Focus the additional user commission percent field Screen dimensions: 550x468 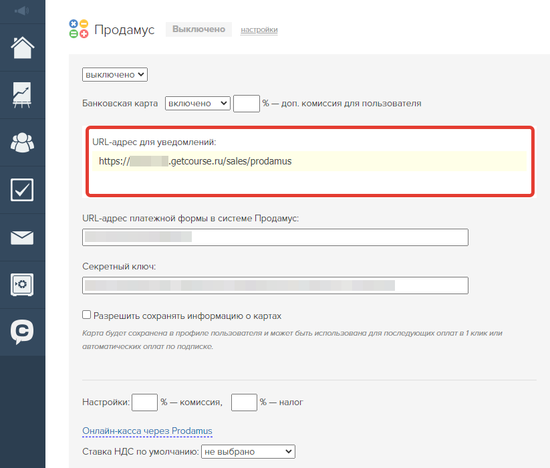pos(246,104)
